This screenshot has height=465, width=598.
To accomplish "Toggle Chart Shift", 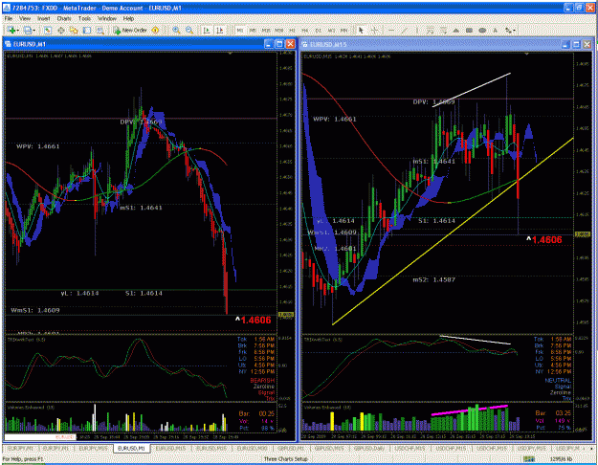I will pyautogui.click(x=220, y=30).
